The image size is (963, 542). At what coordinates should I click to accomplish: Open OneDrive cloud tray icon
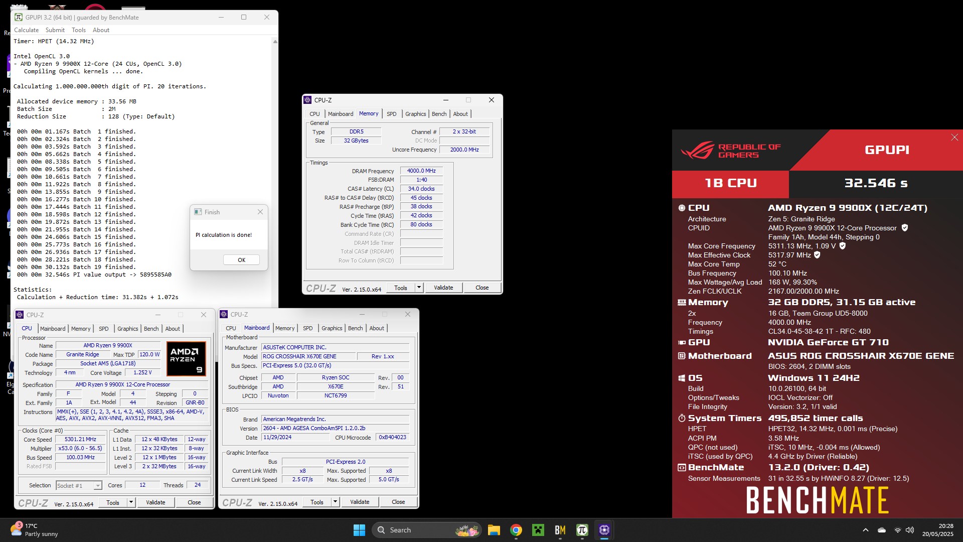(882, 530)
